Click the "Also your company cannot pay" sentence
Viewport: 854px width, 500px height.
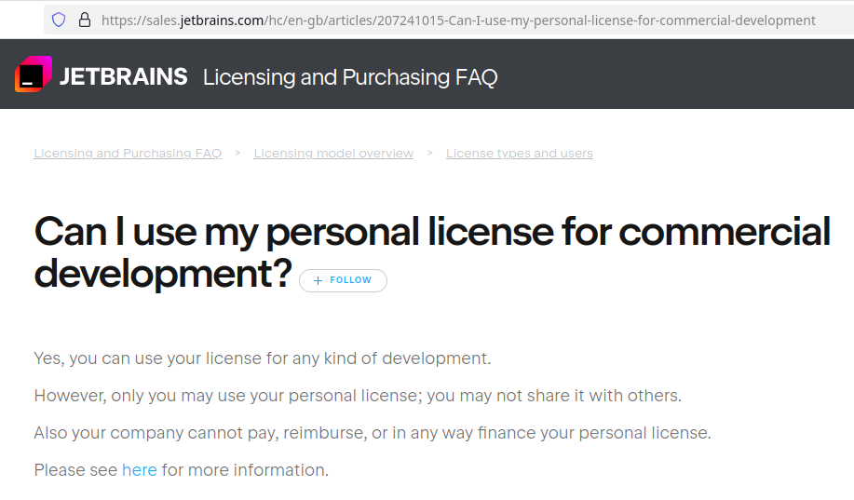point(373,433)
